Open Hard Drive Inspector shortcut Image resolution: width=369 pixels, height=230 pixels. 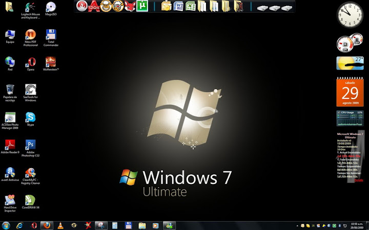10,204
